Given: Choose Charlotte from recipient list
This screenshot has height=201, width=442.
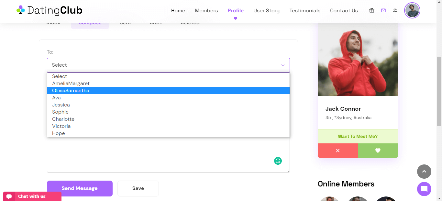Looking at the screenshot, I should pyautogui.click(x=168, y=119).
